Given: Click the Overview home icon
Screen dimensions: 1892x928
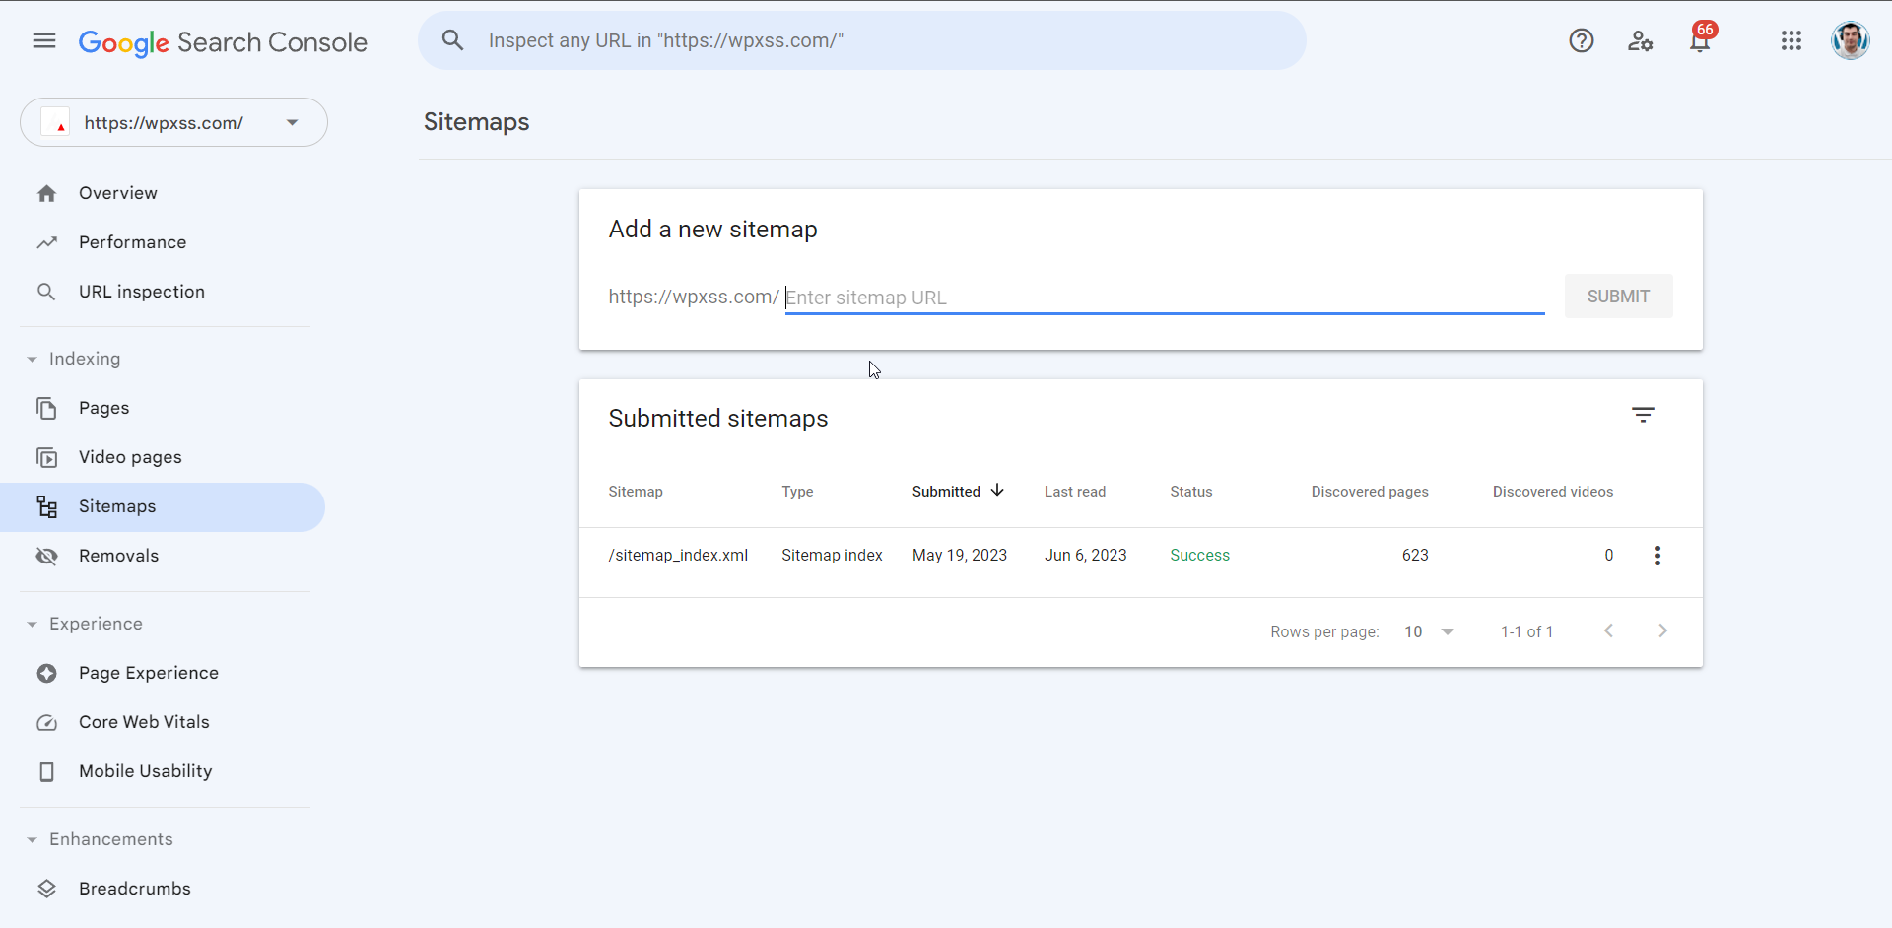Looking at the screenshot, I should coord(46,193).
